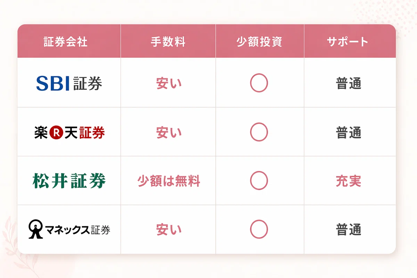Select the circle in 楽天証券 row
Viewport: 417px width, 278px height.
pyautogui.click(x=259, y=132)
